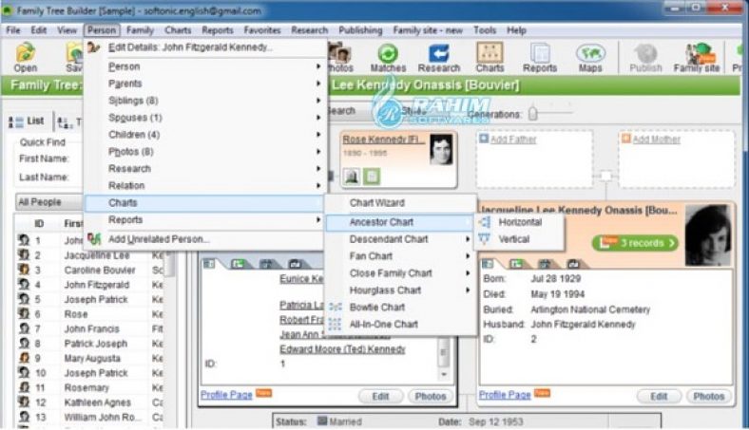This screenshot has height=430, width=749.
Task: Expand the Hourglass Chart submenu
Action: [468, 290]
